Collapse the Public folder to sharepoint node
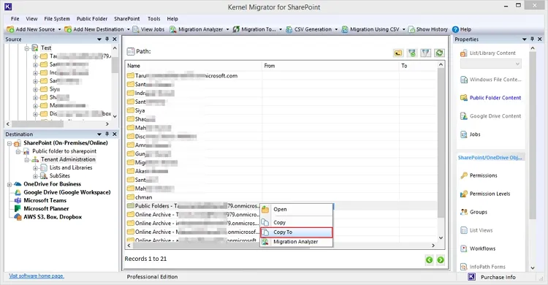This screenshot has width=548, height=285. (18, 152)
